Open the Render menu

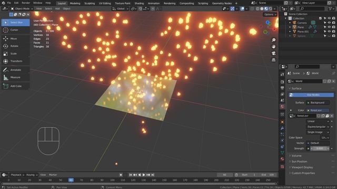pos(26,3)
